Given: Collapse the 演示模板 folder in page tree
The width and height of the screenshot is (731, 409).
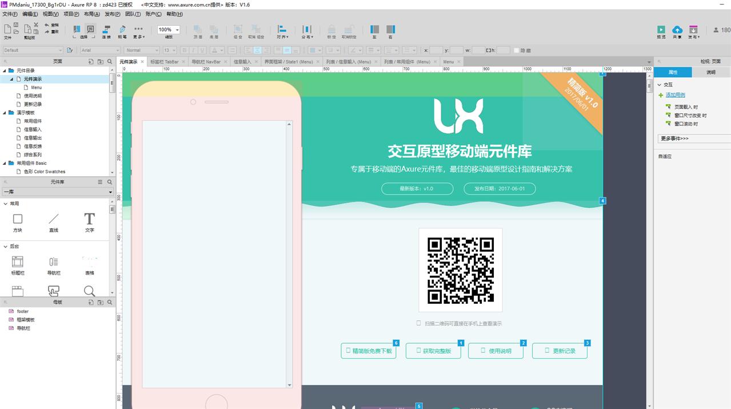Looking at the screenshot, I should 5,113.
